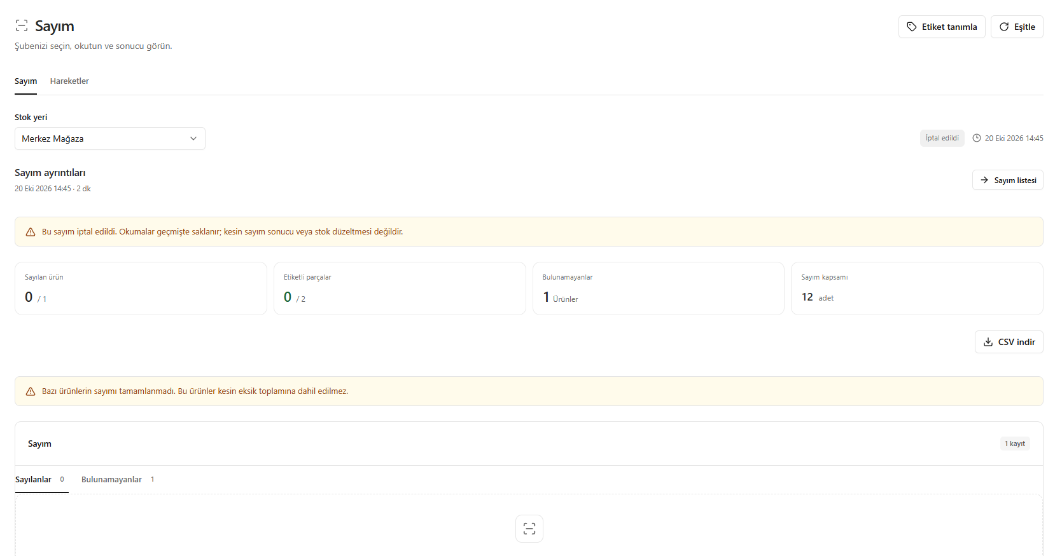Click the '20 Eki 2026 14:45 · 2 dk' text

click(53, 189)
